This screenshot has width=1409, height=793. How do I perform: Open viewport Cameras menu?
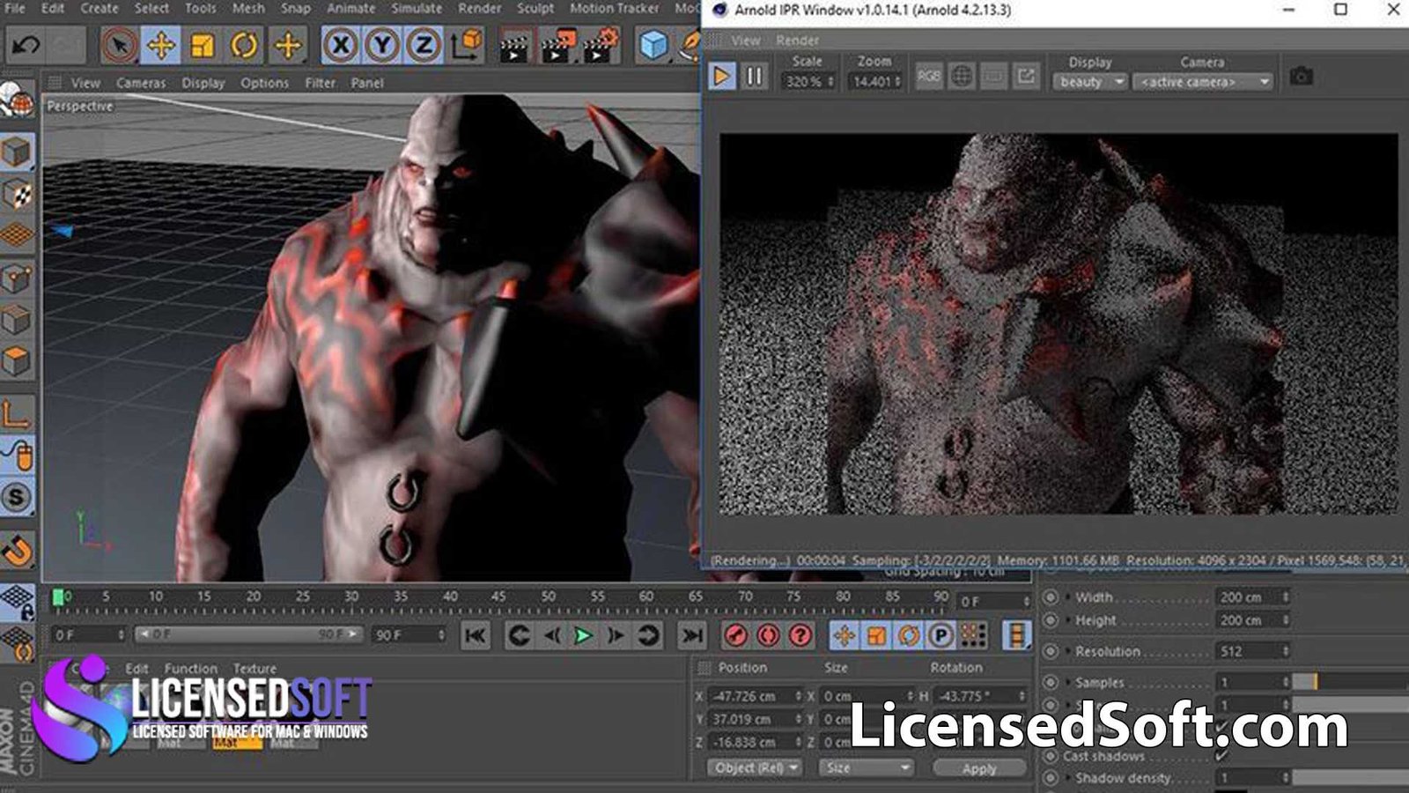point(141,83)
